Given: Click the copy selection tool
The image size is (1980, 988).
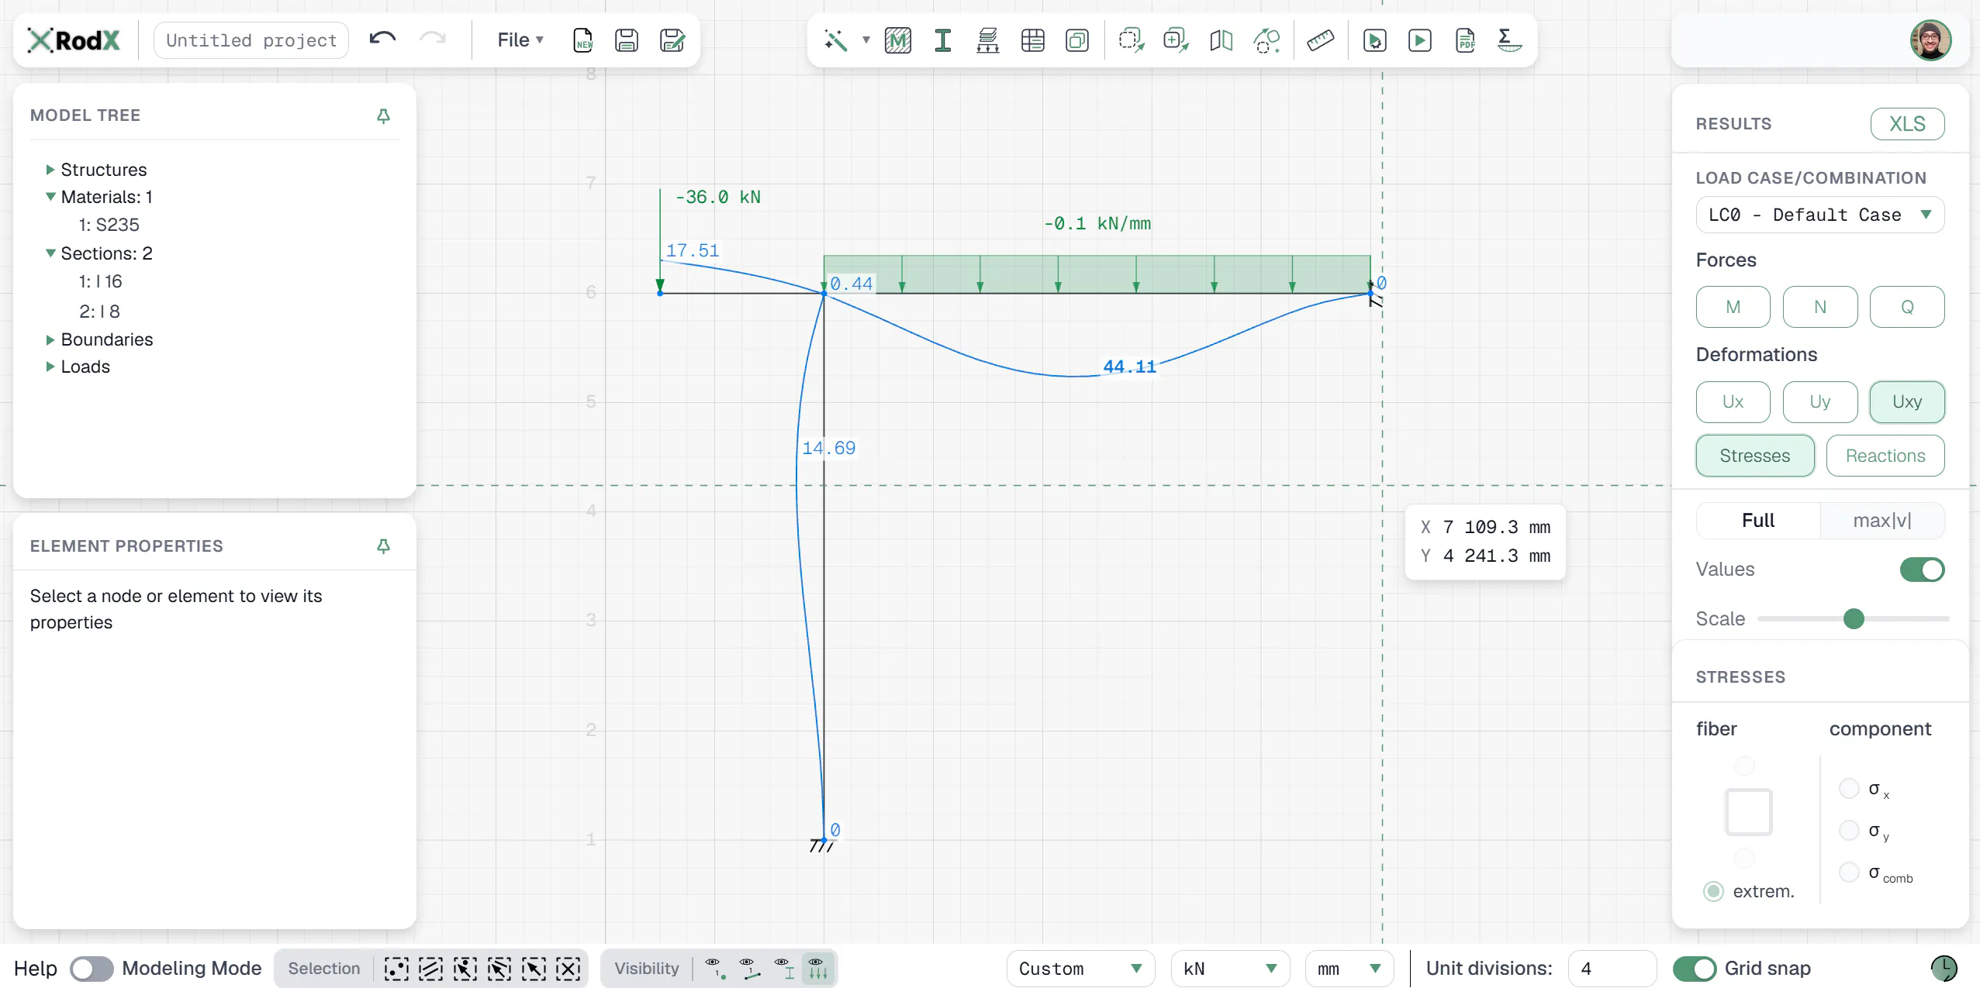Looking at the screenshot, I should (x=1176, y=40).
